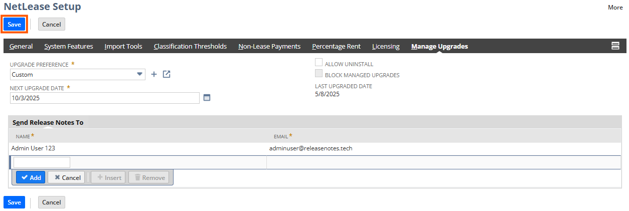Click the Send Release Notes To header
The width and height of the screenshot is (629, 211).
coord(48,122)
